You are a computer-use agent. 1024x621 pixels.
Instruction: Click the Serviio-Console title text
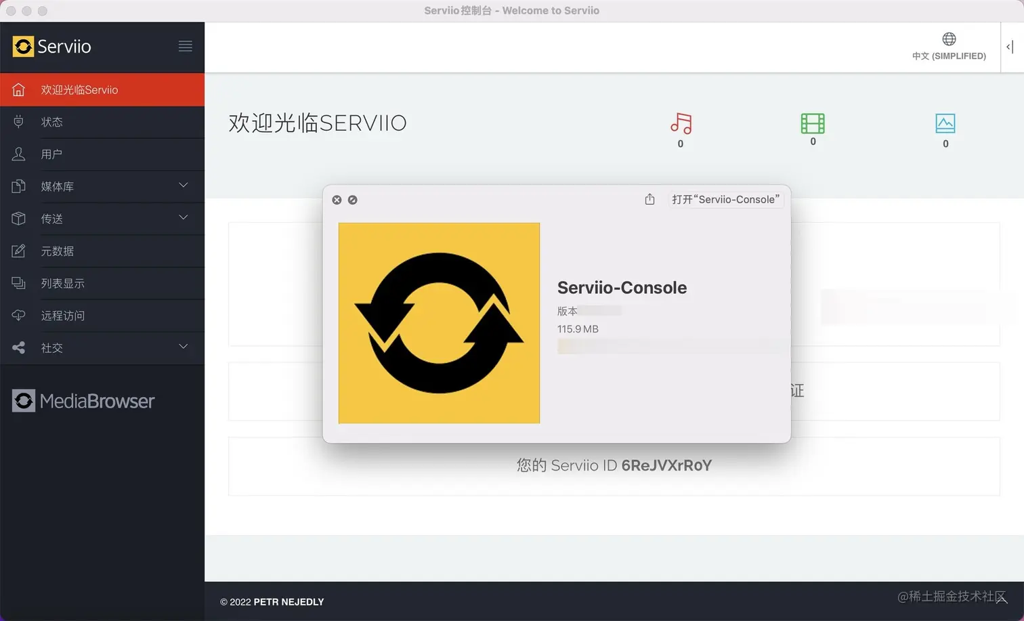click(622, 288)
